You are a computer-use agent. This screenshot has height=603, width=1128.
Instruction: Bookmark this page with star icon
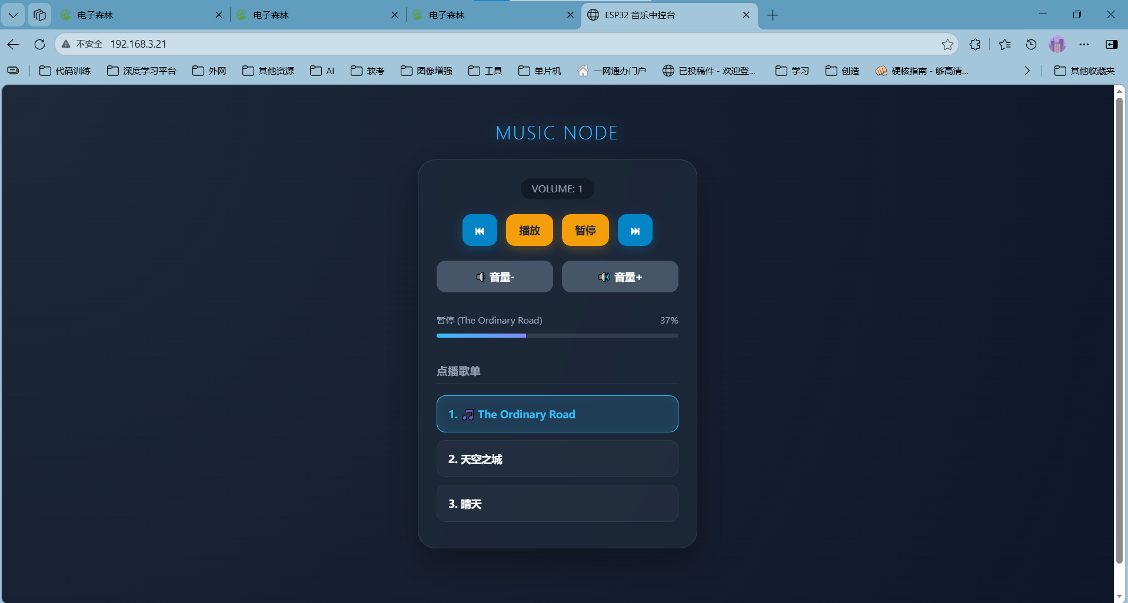[x=947, y=44]
